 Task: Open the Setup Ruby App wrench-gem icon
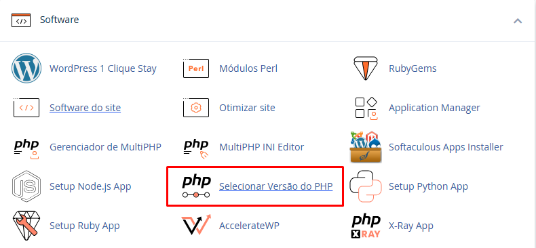click(x=26, y=226)
